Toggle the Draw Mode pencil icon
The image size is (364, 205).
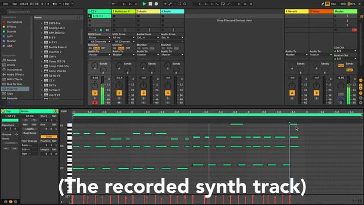322,4
